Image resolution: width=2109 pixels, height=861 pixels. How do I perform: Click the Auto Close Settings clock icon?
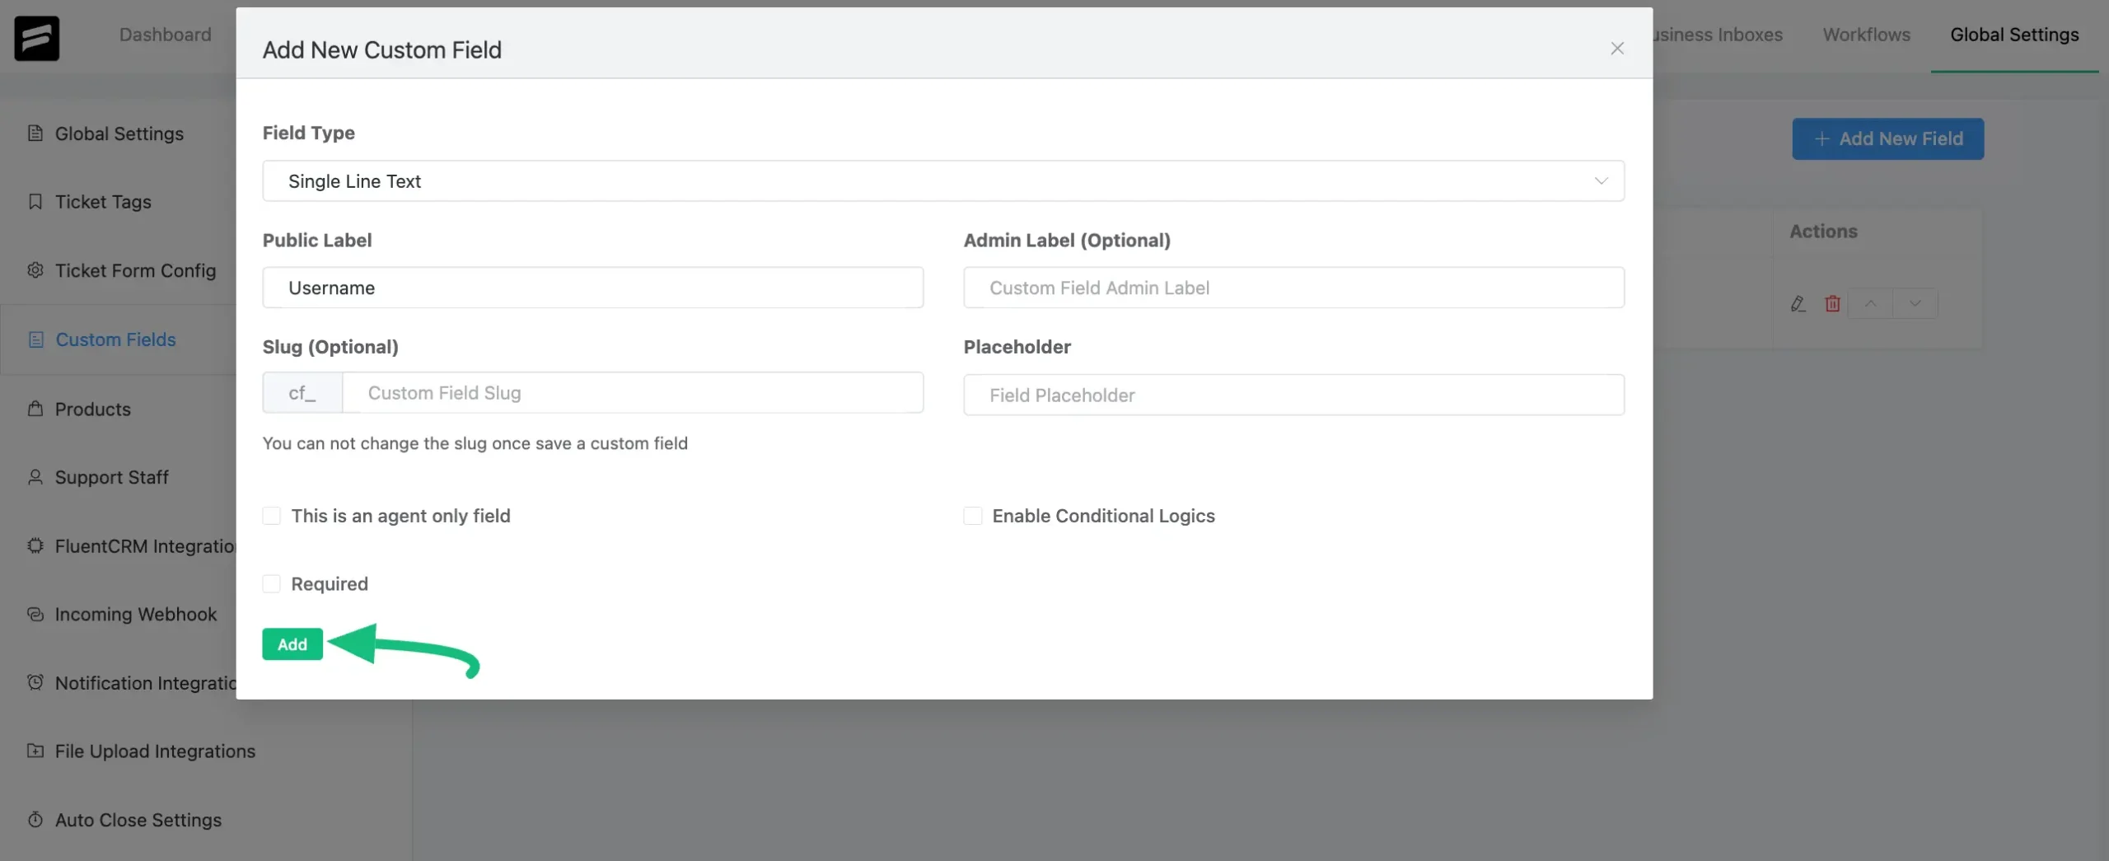(35, 820)
